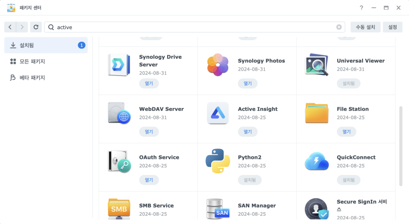Click the File Station folder icon
The width and height of the screenshot is (409, 224).
click(x=317, y=113)
